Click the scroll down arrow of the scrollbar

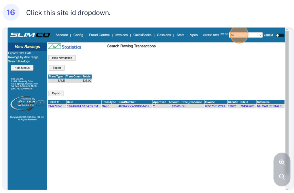(x=287, y=189)
